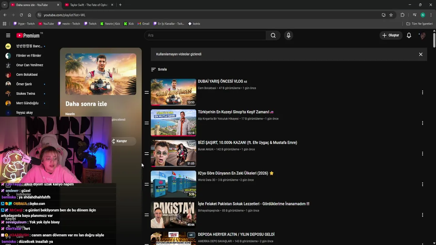
Task: Open the YouTube bookmark
Action: (46, 24)
